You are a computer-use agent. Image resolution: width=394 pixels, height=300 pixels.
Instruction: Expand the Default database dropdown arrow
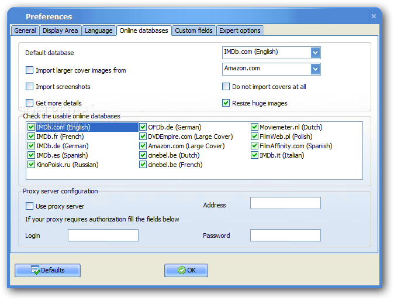315,53
